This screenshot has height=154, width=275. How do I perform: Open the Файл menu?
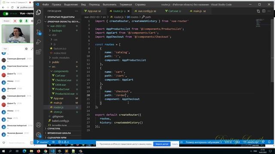pyautogui.click(x=46, y=5)
